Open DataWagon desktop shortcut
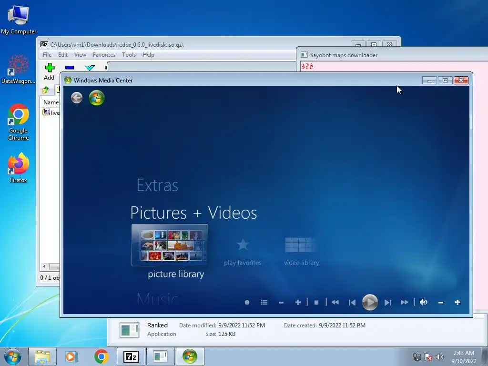The height and width of the screenshot is (366, 488). coord(19,69)
